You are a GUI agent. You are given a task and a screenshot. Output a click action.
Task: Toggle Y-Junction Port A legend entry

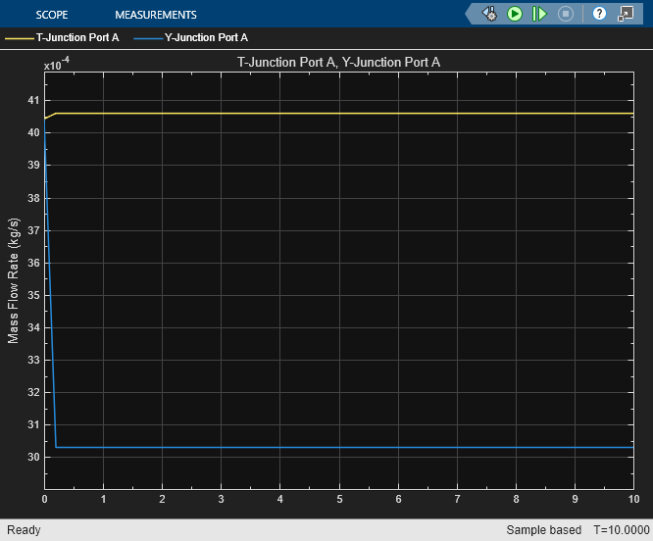click(x=206, y=37)
